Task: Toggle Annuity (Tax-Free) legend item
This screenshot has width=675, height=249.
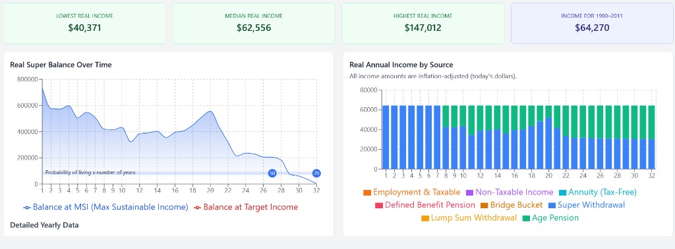Action: [597, 192]
